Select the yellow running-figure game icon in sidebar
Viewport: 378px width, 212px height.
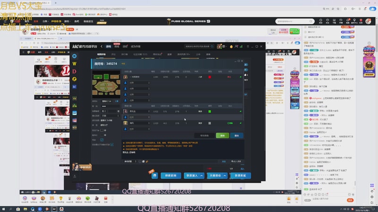point(75,79)
